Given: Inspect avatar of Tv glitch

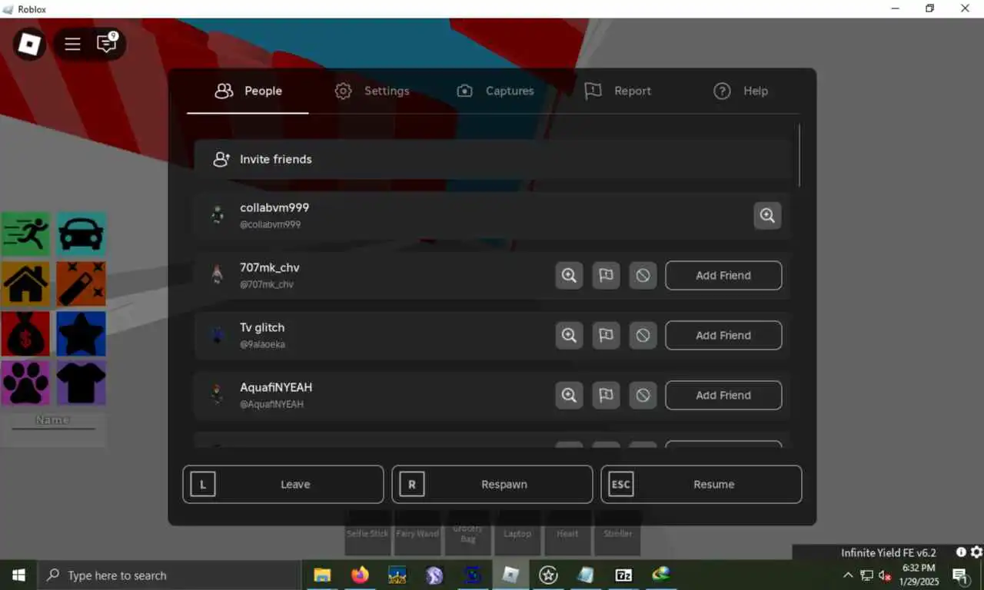Looking at the screenshot, I should pyautogui.click(x=569, y=335).
